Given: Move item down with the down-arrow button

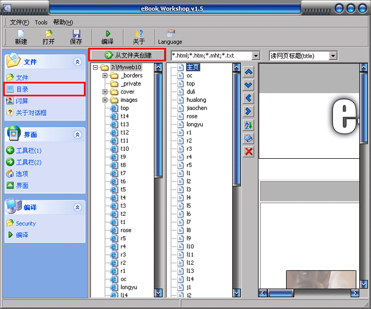Looking at the screenshot, I should click(x=248, y=85).
